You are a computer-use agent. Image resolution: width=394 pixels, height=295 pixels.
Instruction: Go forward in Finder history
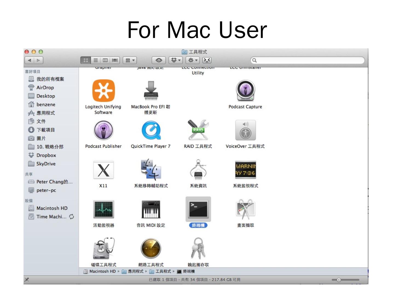pyautogui.click(x=39, y=60)
